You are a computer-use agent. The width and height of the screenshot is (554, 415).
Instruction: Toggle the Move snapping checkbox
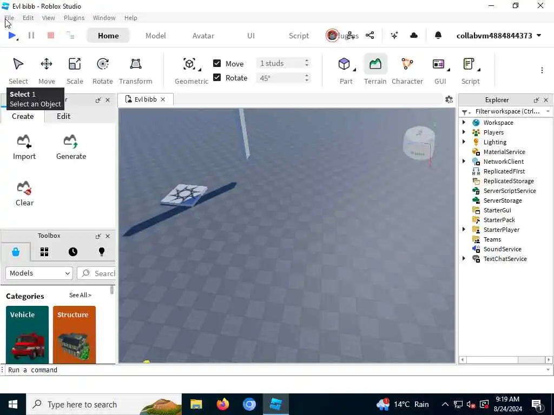217,63
